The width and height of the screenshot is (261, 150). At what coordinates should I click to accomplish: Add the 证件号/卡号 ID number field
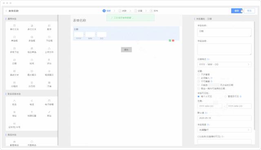point(14,126)
